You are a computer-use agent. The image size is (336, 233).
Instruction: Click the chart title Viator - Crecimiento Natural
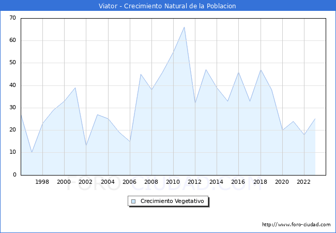167,6
